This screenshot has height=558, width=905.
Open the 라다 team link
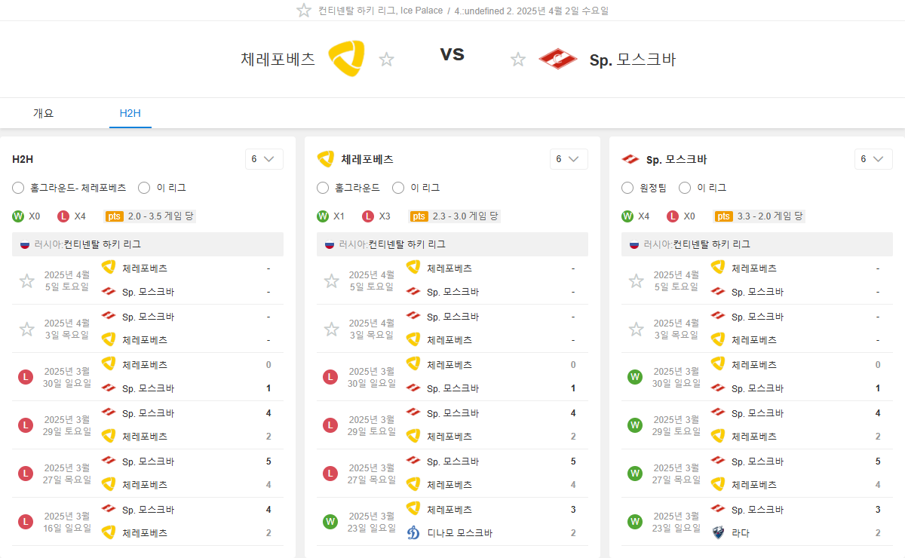[740, 533]
